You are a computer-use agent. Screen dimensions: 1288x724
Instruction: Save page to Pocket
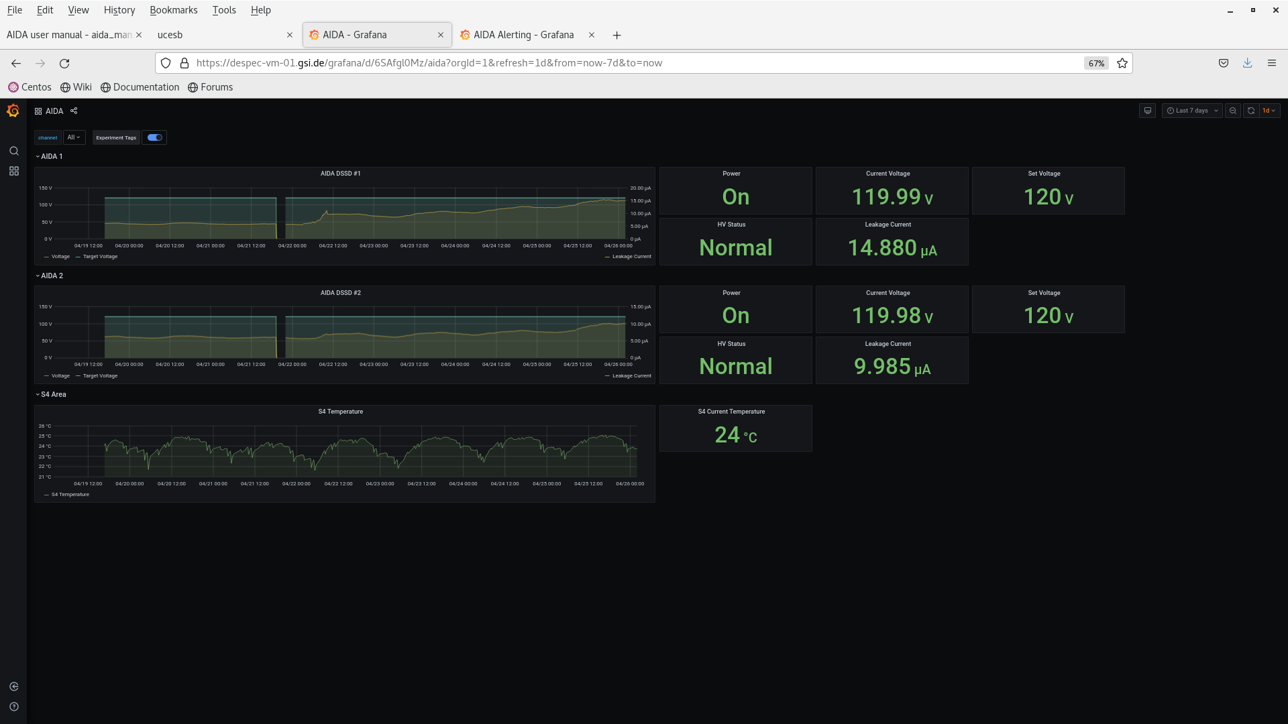[x=1224, y=63]
